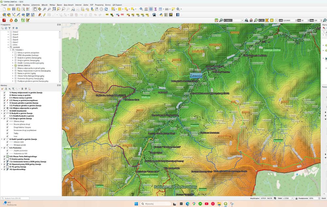Open the GIS Support menu
Viewport: 327px width, 207px height.
[x=117, y=5]
